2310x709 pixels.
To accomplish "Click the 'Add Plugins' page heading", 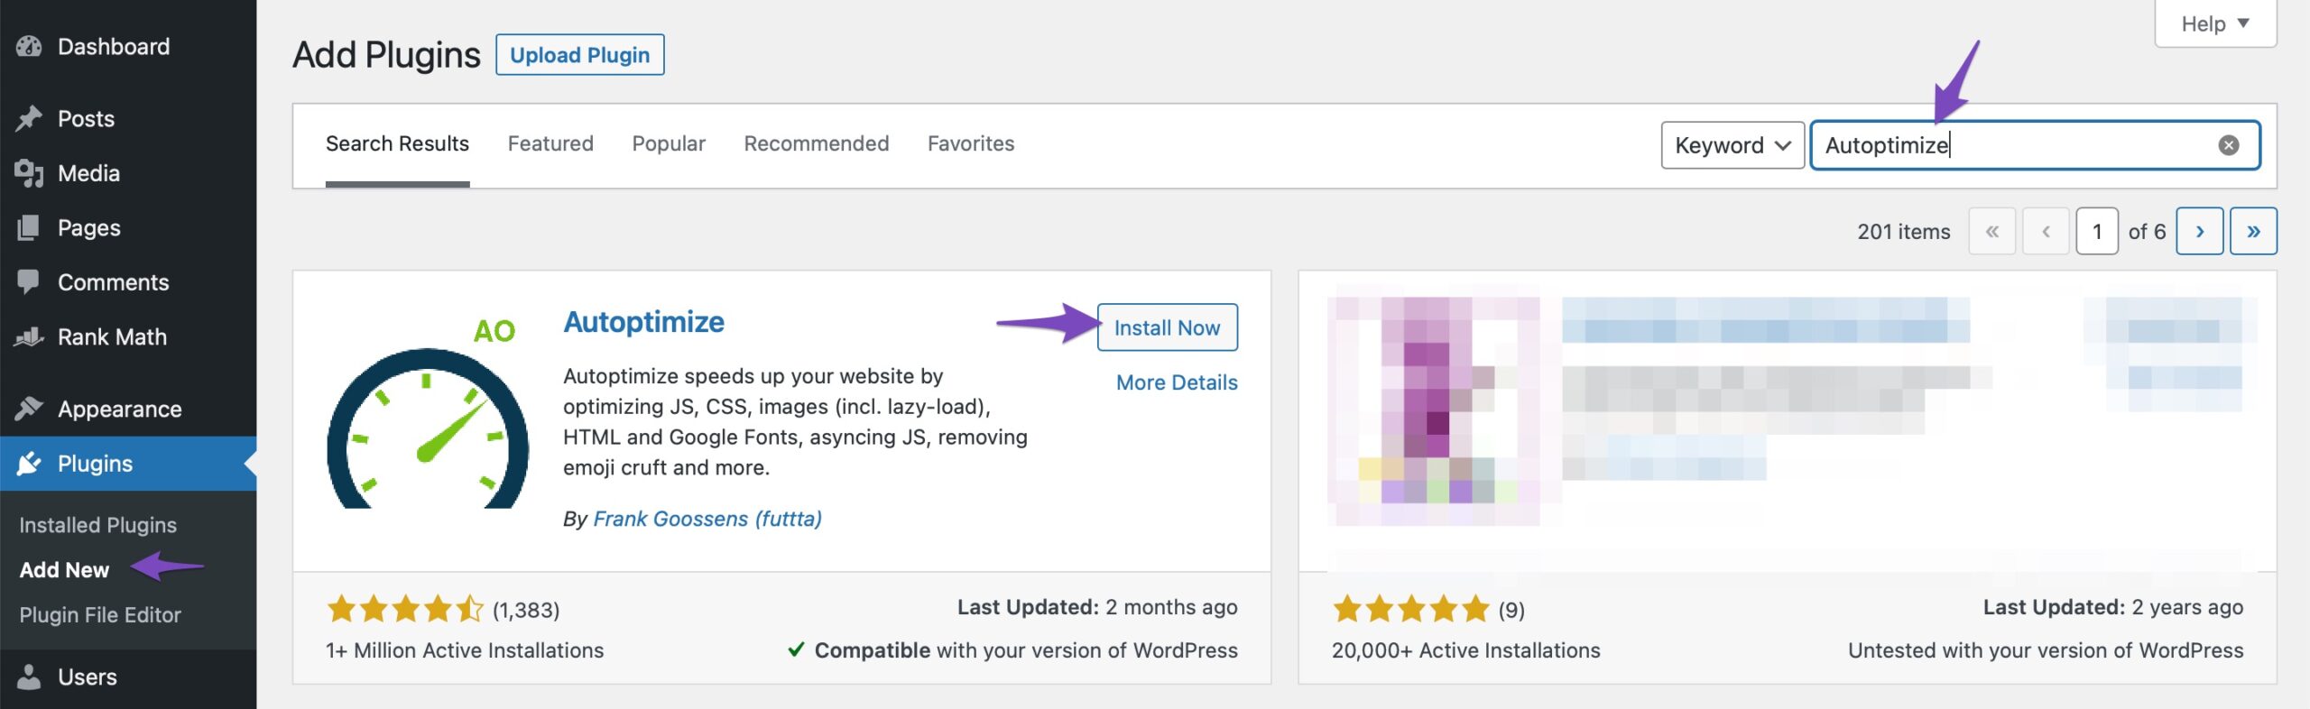I will [x=386, y=55].
